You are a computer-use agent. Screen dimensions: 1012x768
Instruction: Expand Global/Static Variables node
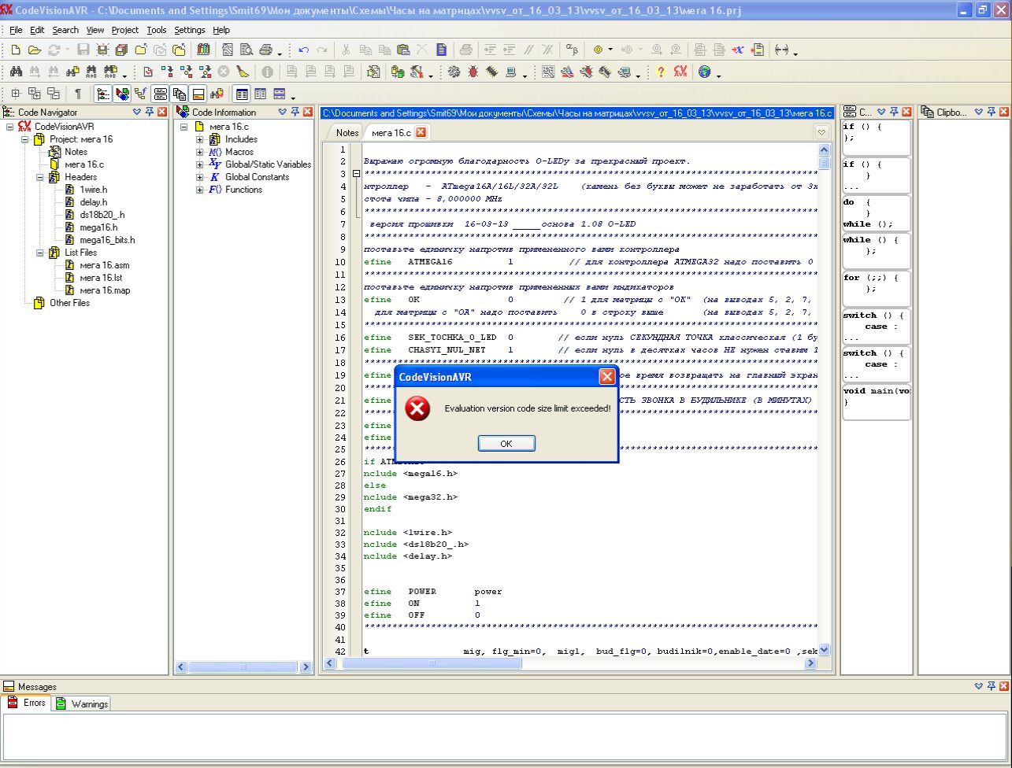pyautogui.click(x=200, y=164)
